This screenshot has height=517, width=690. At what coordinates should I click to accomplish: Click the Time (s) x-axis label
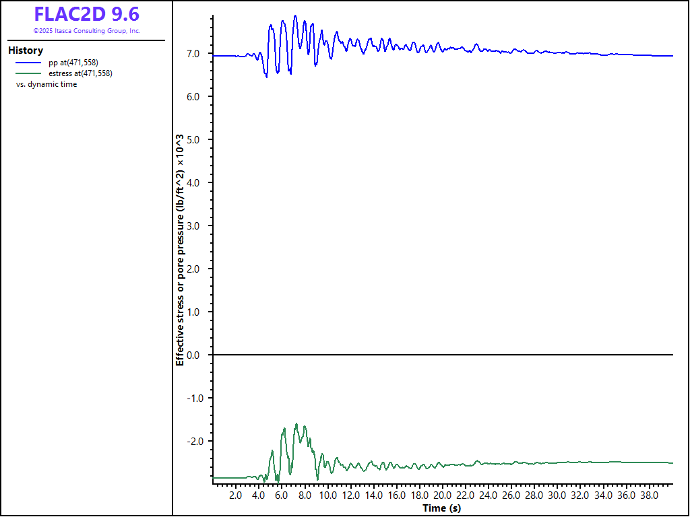(x=441, y=508)
